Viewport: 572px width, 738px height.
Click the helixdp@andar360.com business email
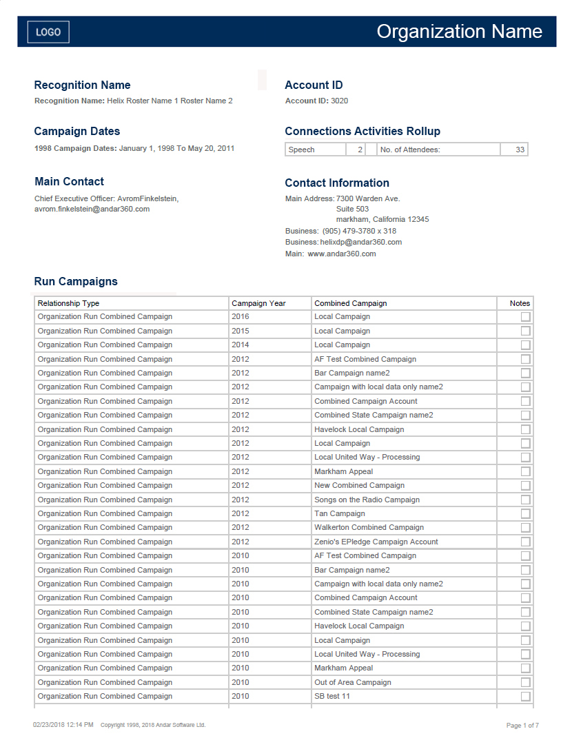pos(360,242)
